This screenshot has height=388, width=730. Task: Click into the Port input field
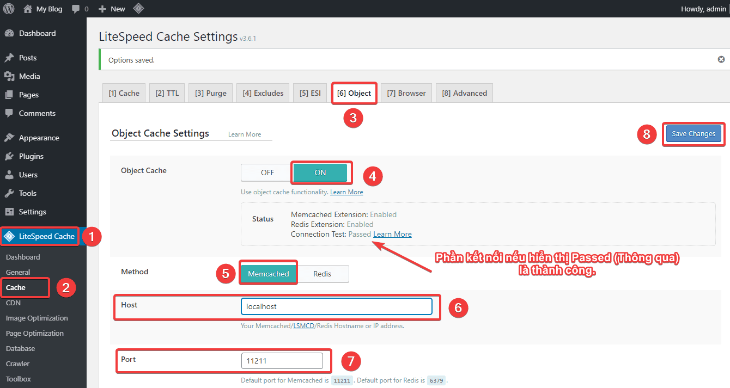282,360
